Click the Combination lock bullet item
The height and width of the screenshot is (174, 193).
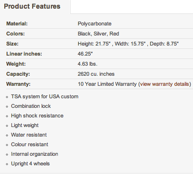tap(31, 106)
